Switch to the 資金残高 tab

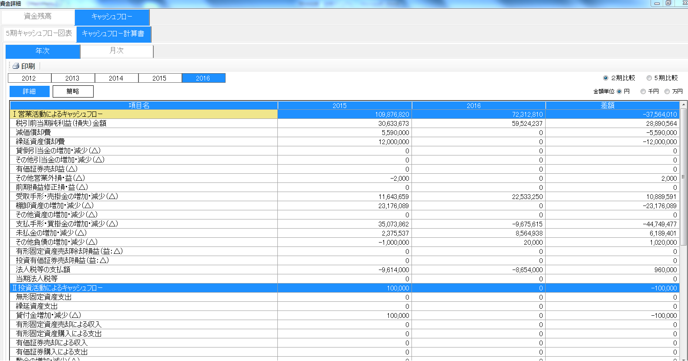[x=38, y=17]
